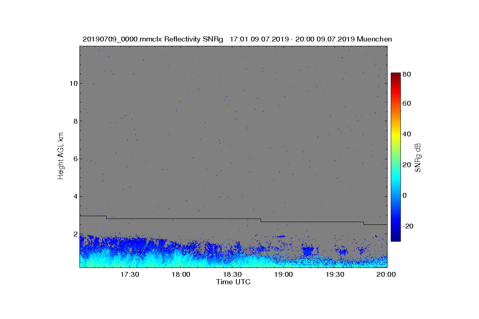The width and height of the screenshot is (479, 319).
Task: Click the colorbar value label 80
Action: click(407, 74)
